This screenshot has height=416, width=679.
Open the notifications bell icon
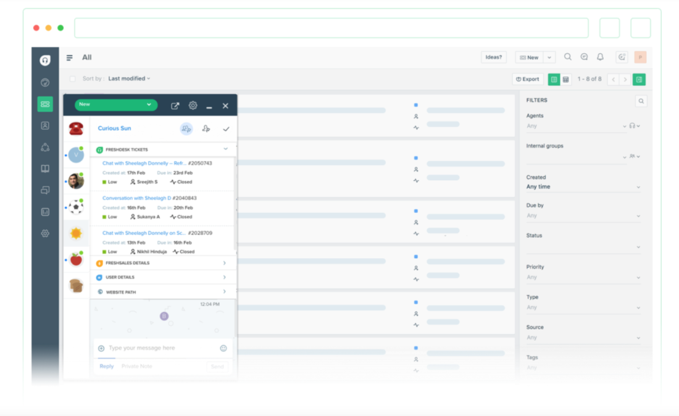click(600, 57)
